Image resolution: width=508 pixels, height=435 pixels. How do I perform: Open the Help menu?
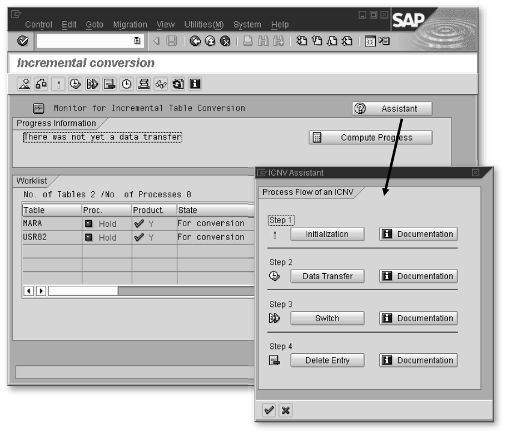click(280, 24)
